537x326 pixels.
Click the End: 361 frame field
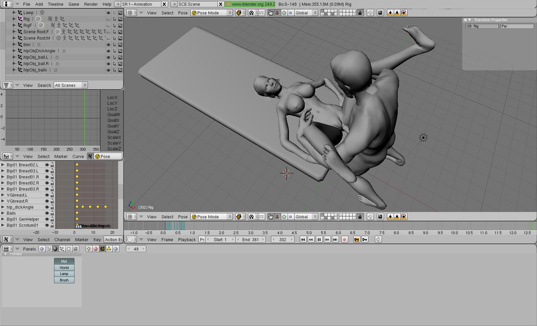pyautogui.click(x=250, y=239)
